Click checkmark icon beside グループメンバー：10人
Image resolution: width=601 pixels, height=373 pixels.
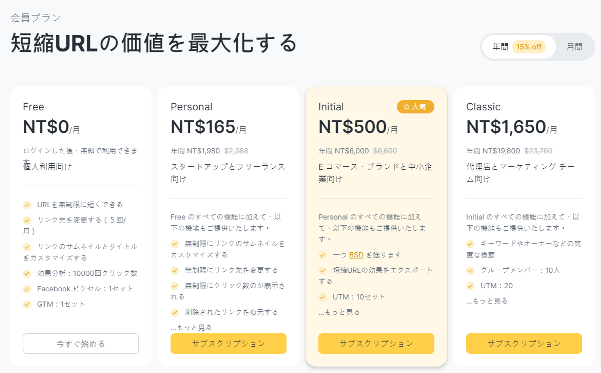pyautogui.click(x=470, y=271)
